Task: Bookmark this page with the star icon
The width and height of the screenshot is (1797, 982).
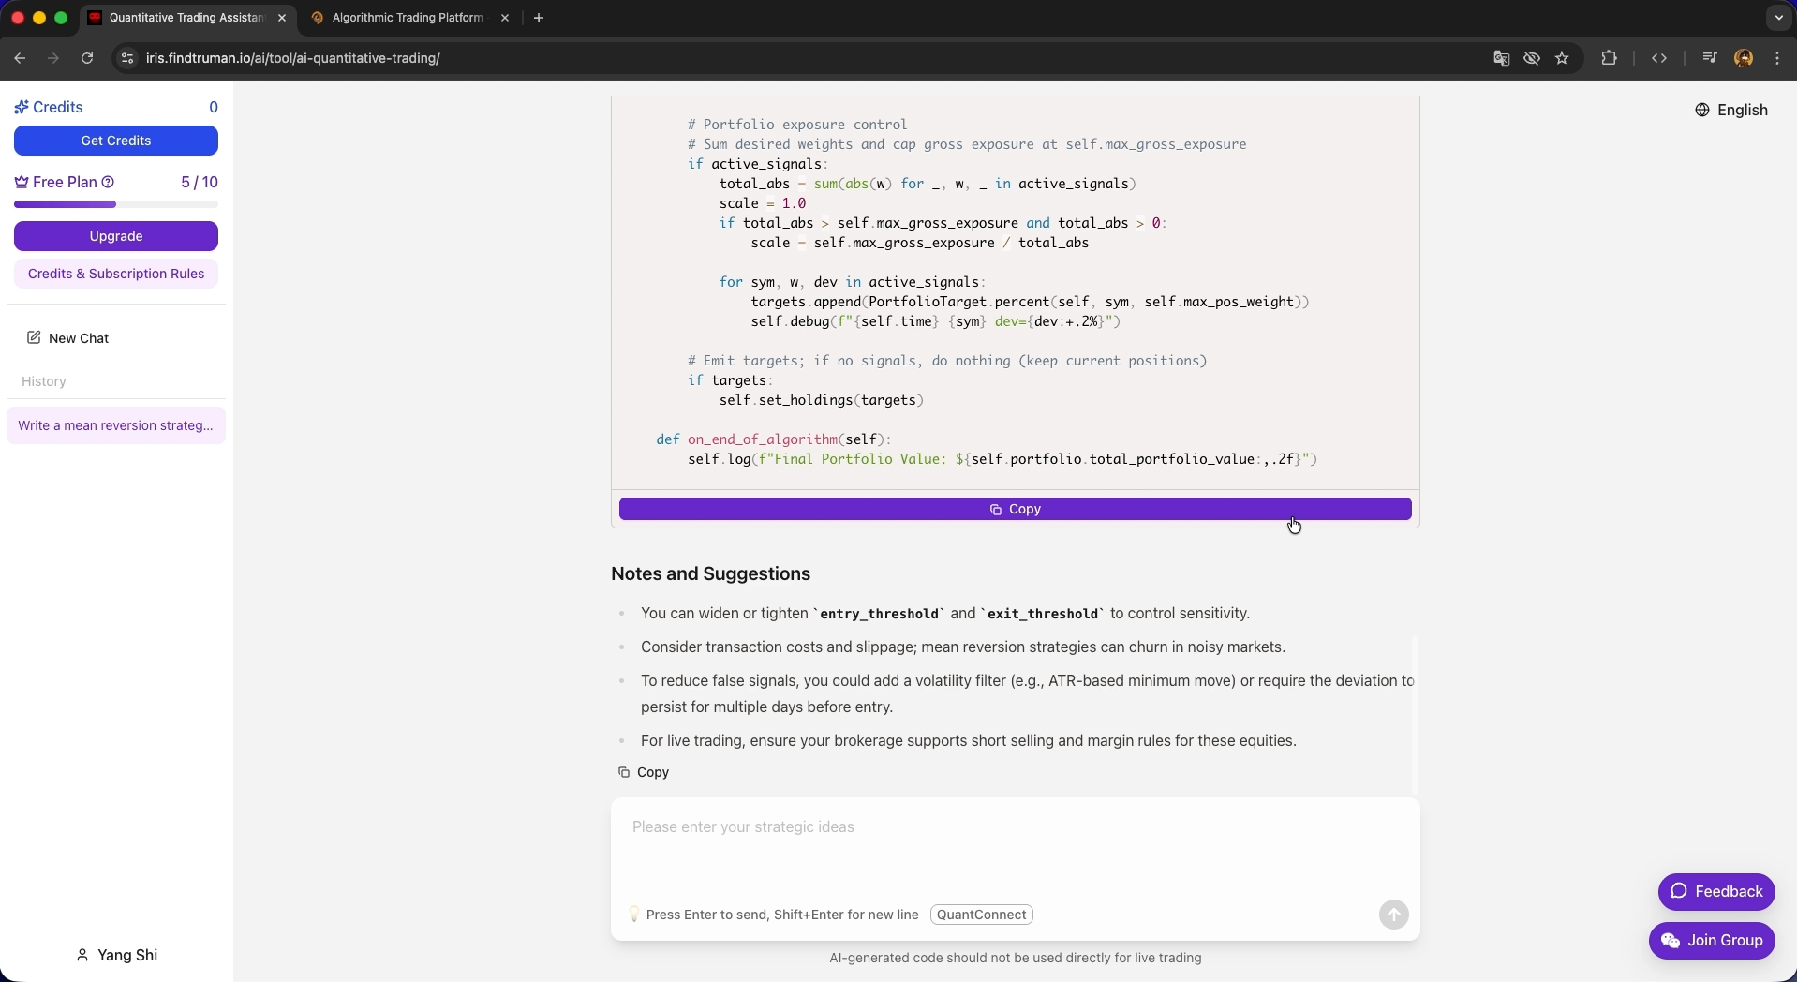Action: coord(1562,58)
